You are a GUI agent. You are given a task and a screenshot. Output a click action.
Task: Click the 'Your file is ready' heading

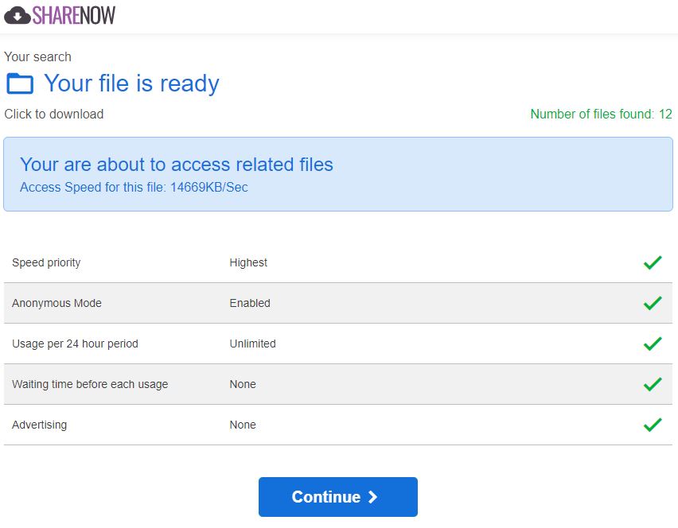coord(131,83)
